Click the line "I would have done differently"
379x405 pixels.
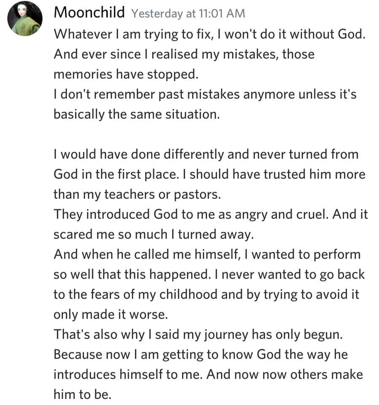point(206,154)
